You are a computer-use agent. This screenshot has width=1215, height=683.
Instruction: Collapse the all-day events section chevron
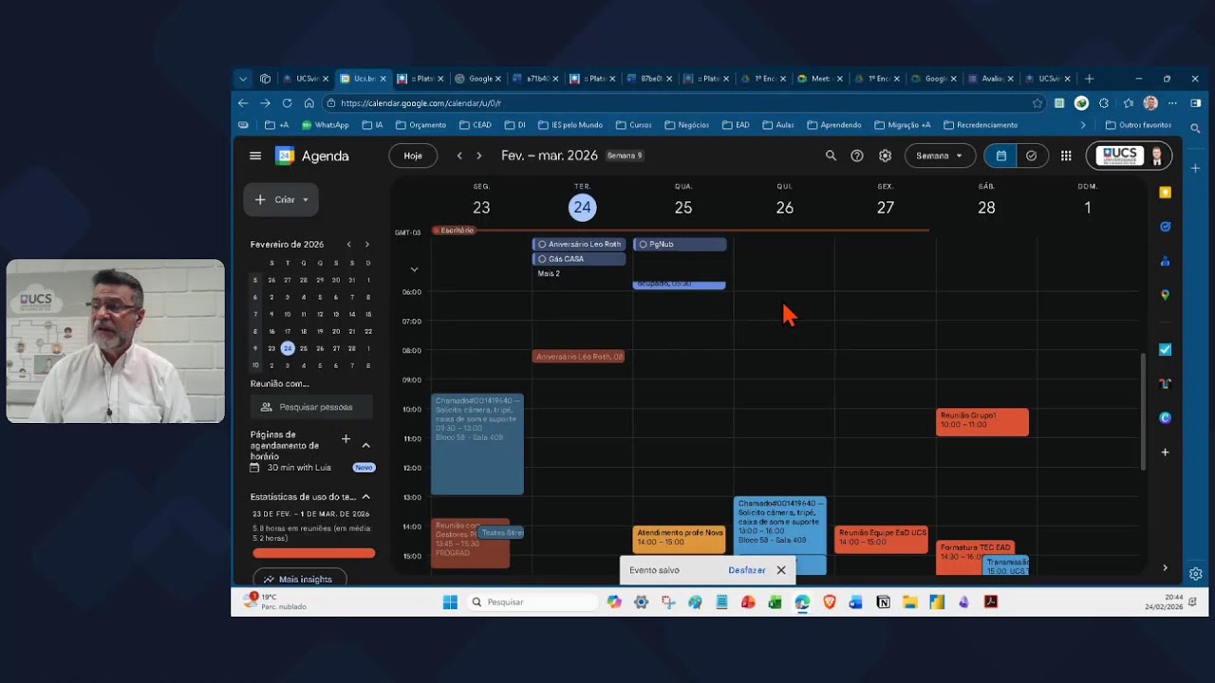[x=414, y=269]
